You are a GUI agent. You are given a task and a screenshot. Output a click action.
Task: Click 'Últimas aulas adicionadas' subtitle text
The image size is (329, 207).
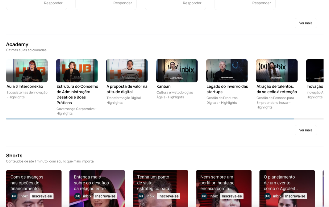[26, 50]
